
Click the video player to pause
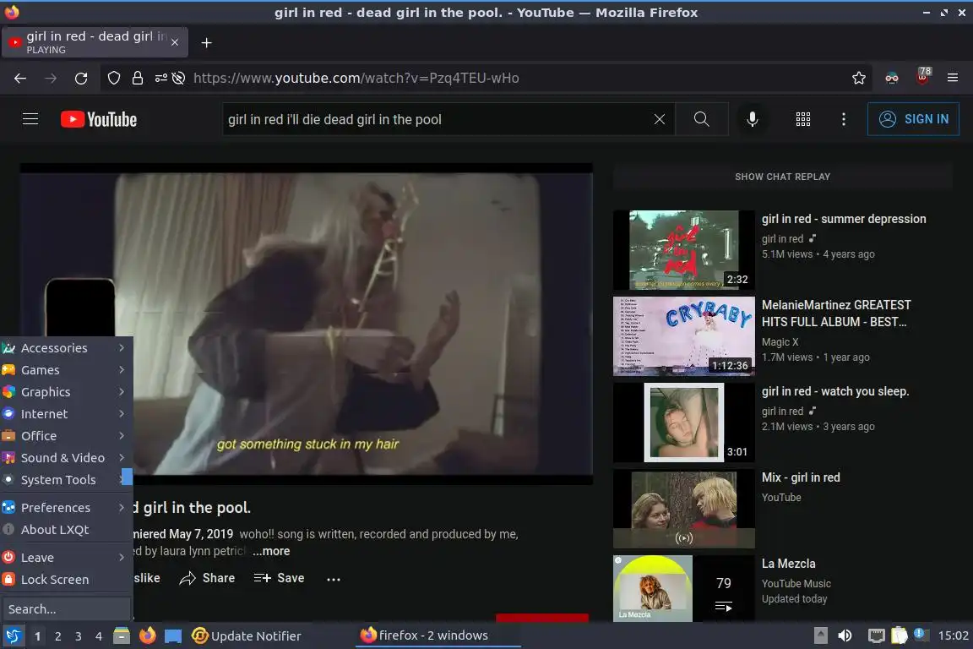pos(306,324)
